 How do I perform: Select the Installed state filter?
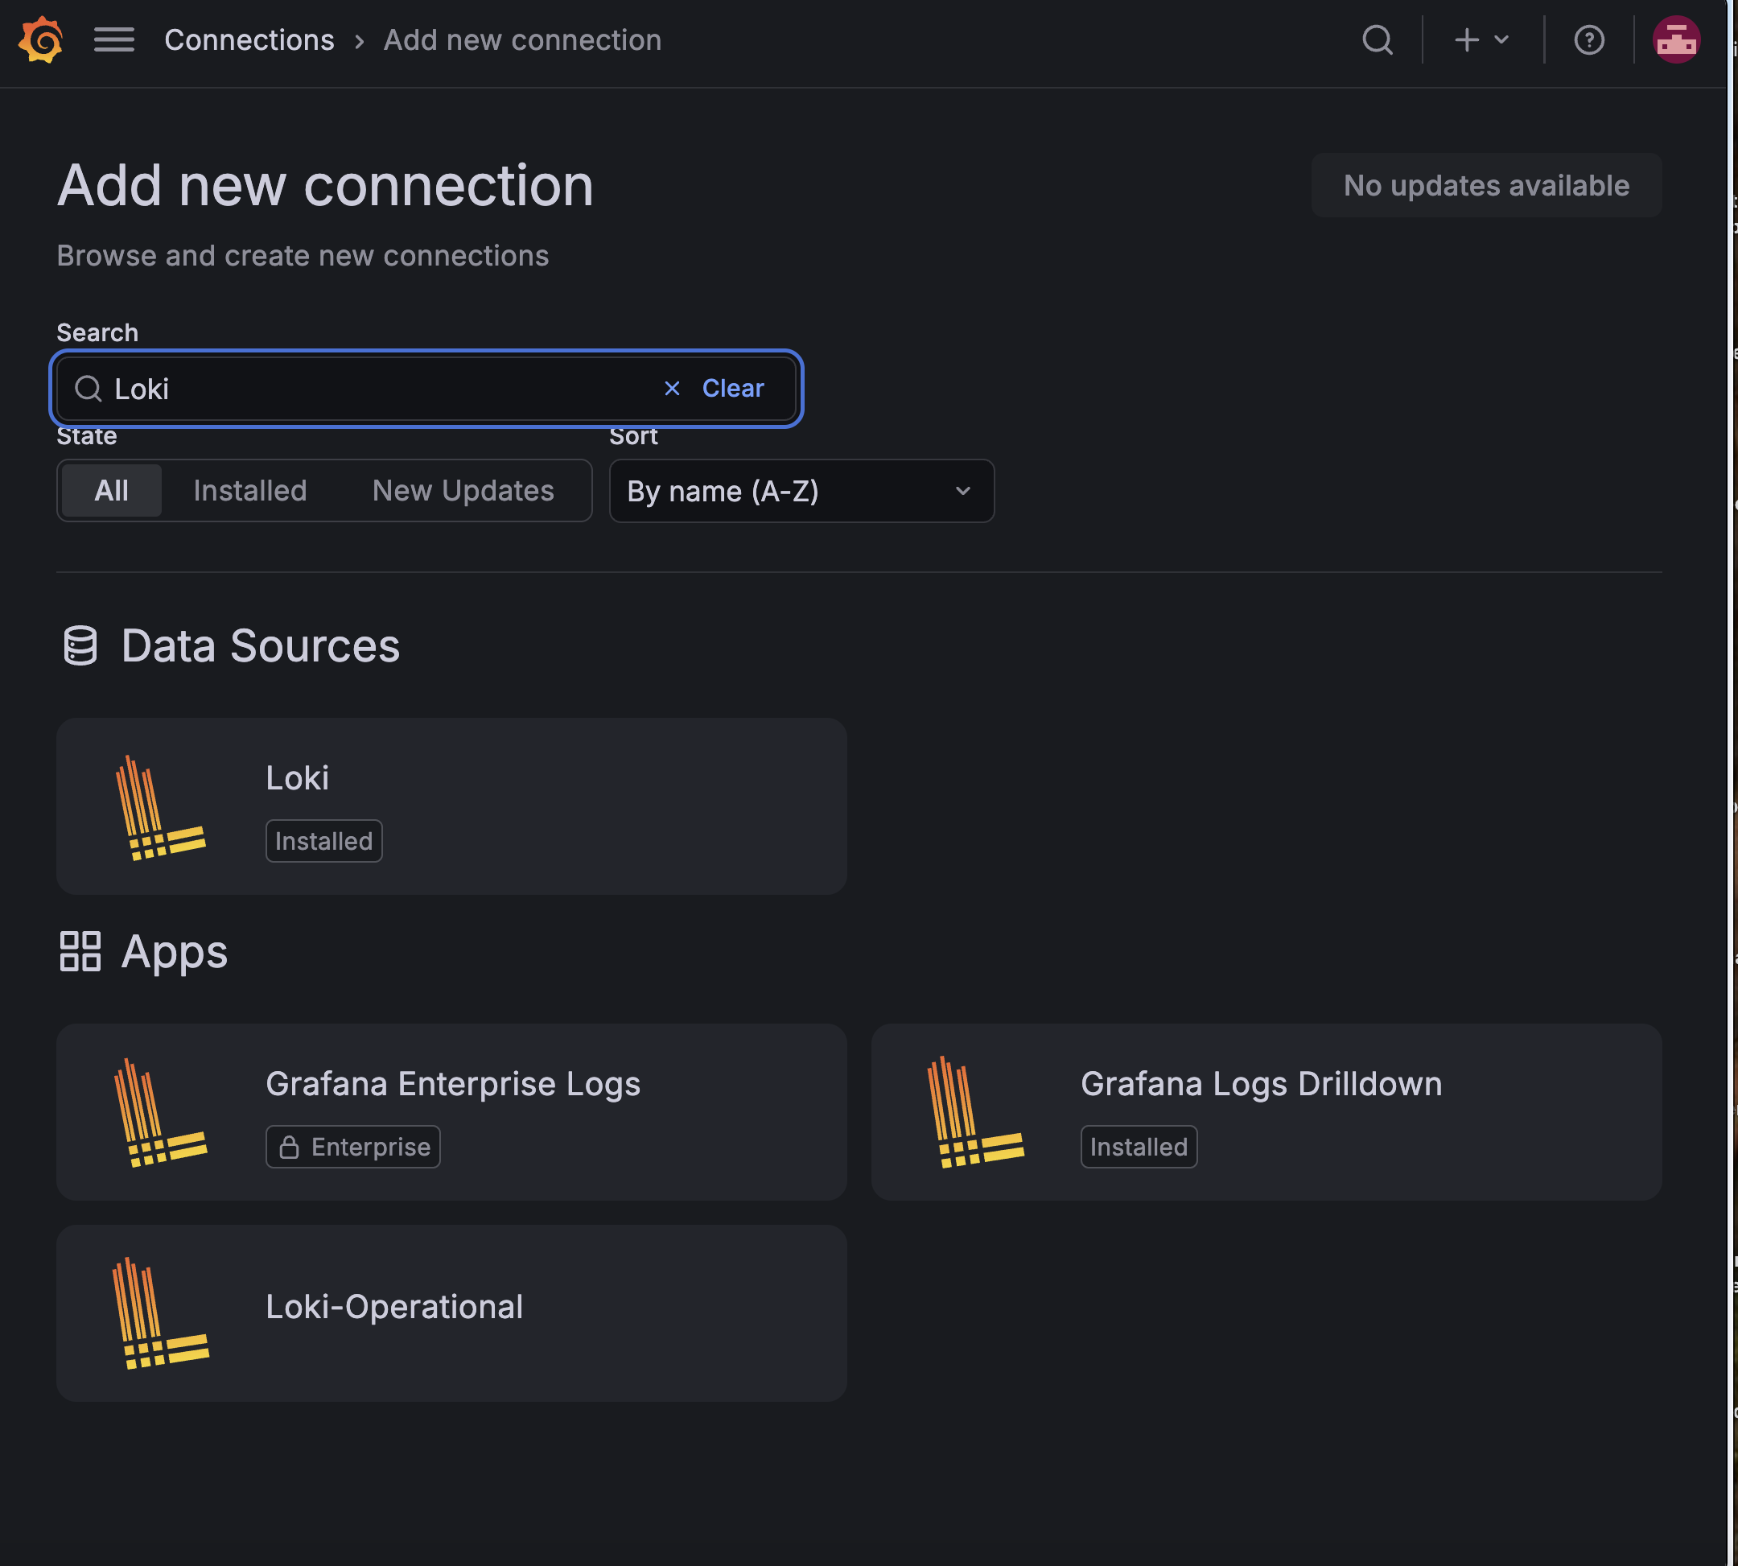(x=249, y=492)
